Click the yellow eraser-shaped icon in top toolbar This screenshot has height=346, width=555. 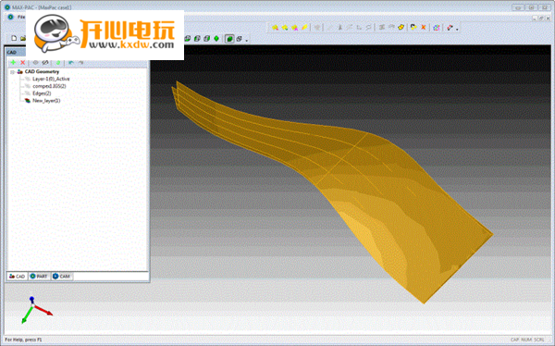pos(401,27)
